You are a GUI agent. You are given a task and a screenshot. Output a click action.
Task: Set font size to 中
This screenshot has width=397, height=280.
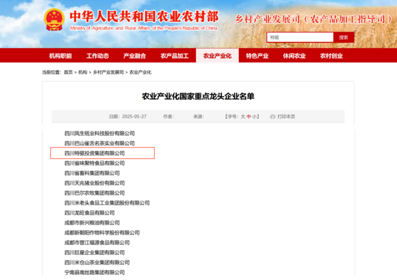coord(248,116)
